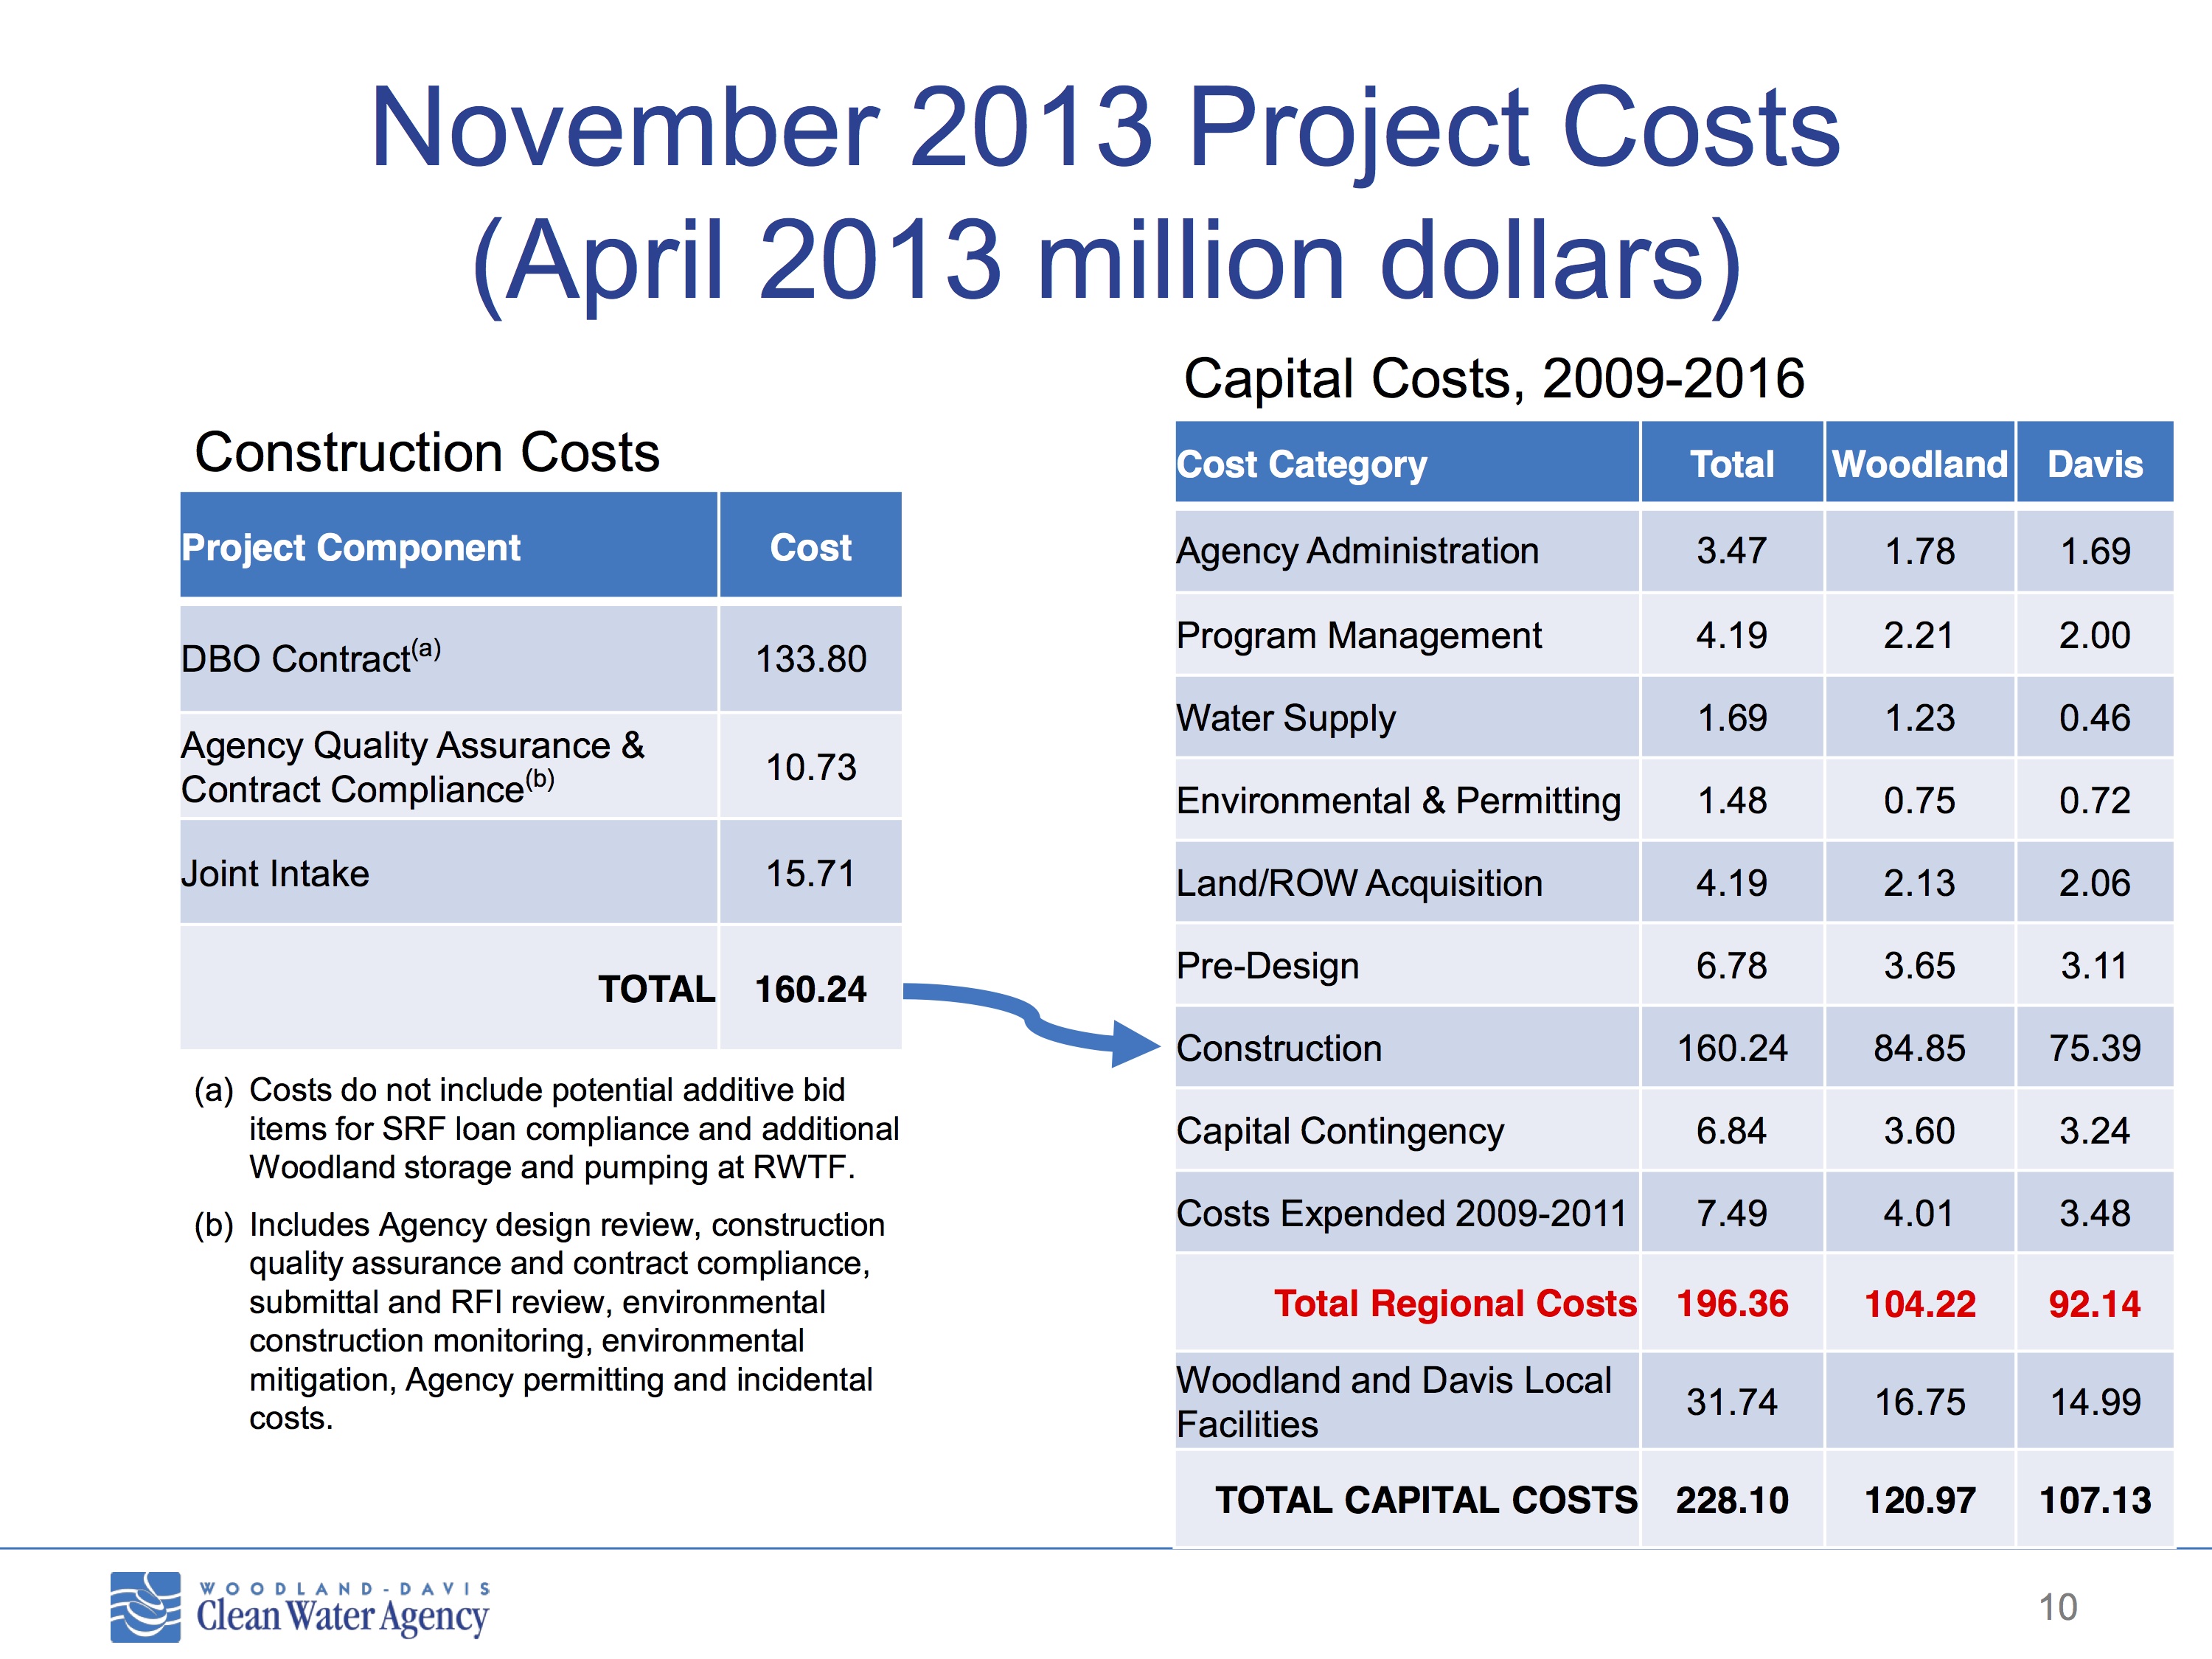The height and width of the screenshot is (1659, 2212).
Task: Click the DBO Contract cost 133.80
Action: [x=810, y=659]
